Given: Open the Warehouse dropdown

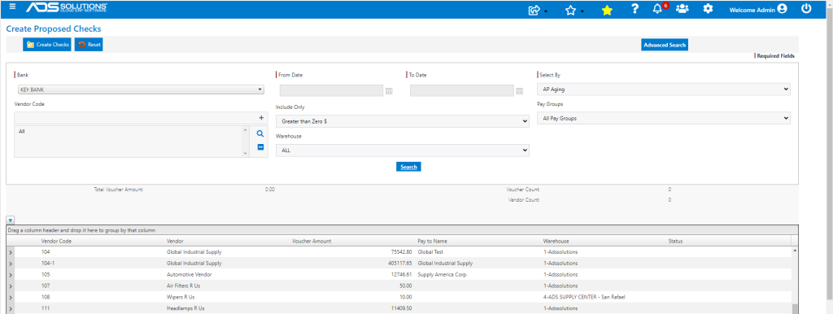Looking at the screenshot, I should [402, 150].
